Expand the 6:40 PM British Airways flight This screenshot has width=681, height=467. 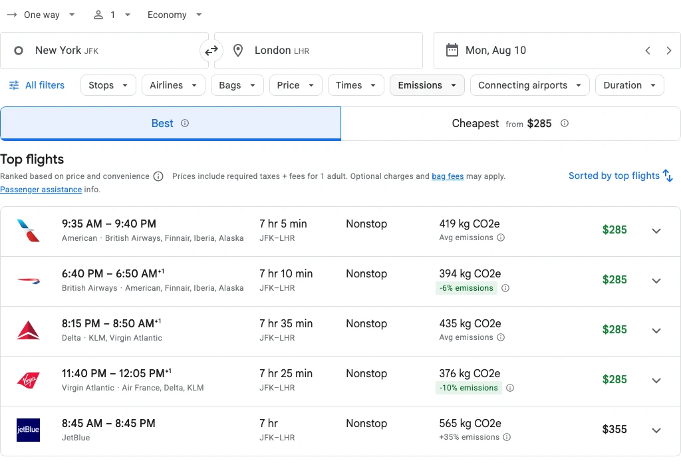point(656,281)
